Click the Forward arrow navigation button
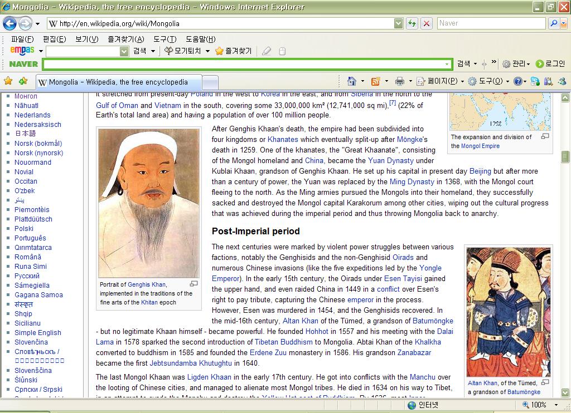The image size is (571, 413). point(25,23)
